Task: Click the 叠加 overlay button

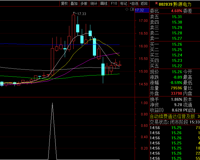Action: pos(74,3)
